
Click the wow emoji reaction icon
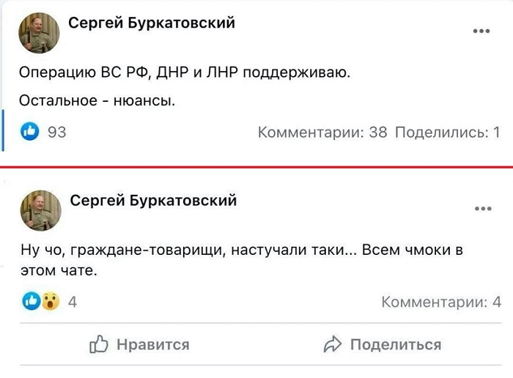coord(50,301)
